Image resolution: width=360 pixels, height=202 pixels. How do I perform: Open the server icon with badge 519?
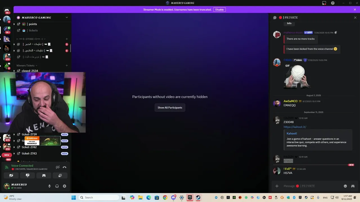[7, 57]
